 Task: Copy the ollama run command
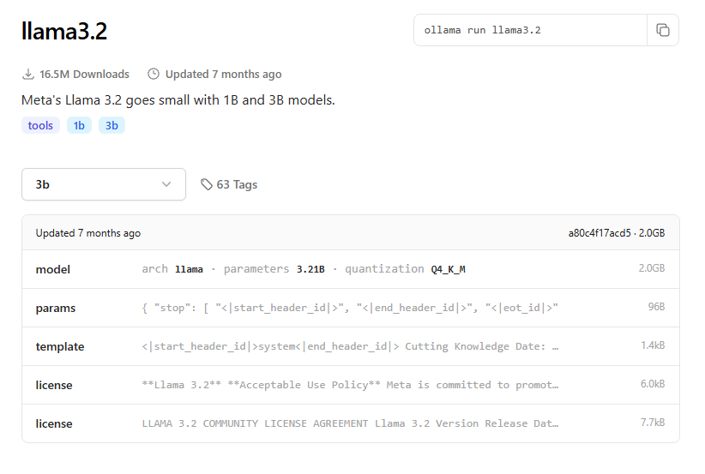coord(663,30)
